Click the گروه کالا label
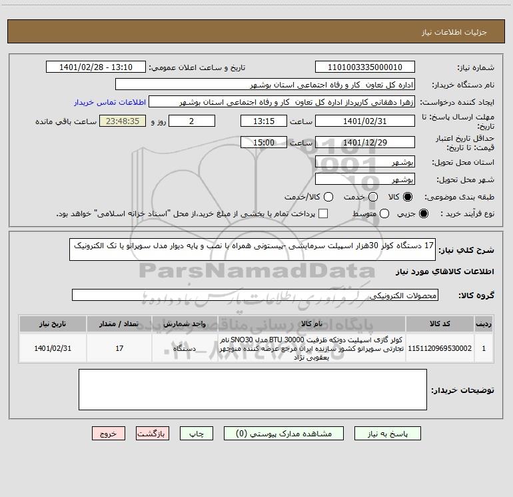Viewport: 513px width, 497px height. pyautogui.click(x=476, y=295)
